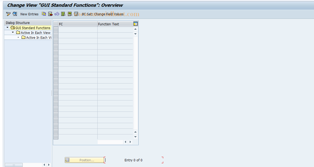Screen dimensions: 314x167
Task: Open table column settings icon
Action: coord(136,24)
